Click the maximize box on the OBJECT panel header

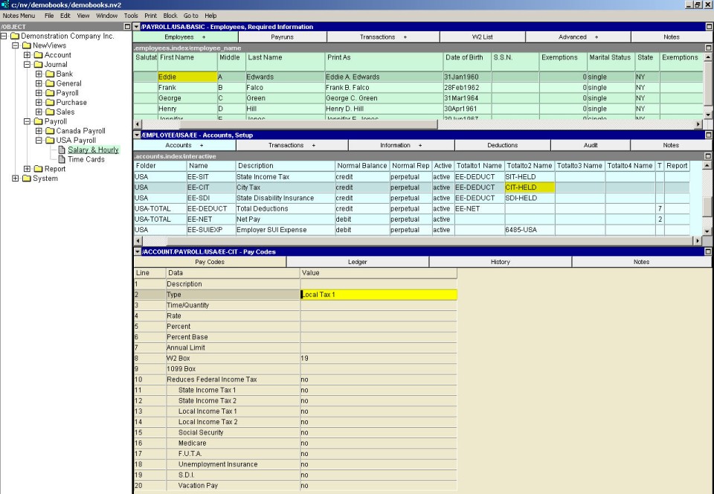point(127,27)
